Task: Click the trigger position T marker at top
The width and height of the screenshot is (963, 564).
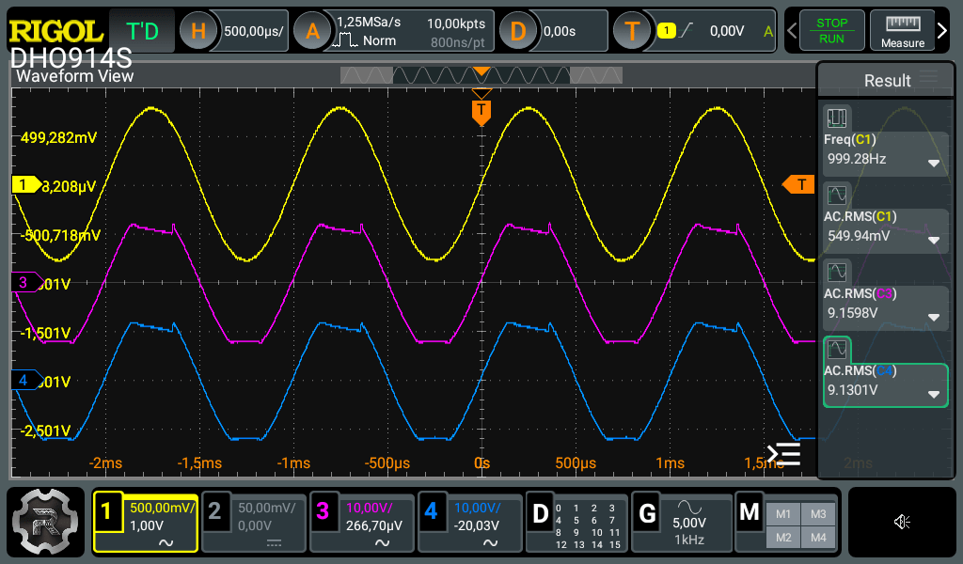Action: click(x=481, y=112)
